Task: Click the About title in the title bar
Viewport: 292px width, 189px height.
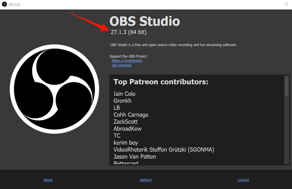Action: pyautogui.click(x=14, y=4)
